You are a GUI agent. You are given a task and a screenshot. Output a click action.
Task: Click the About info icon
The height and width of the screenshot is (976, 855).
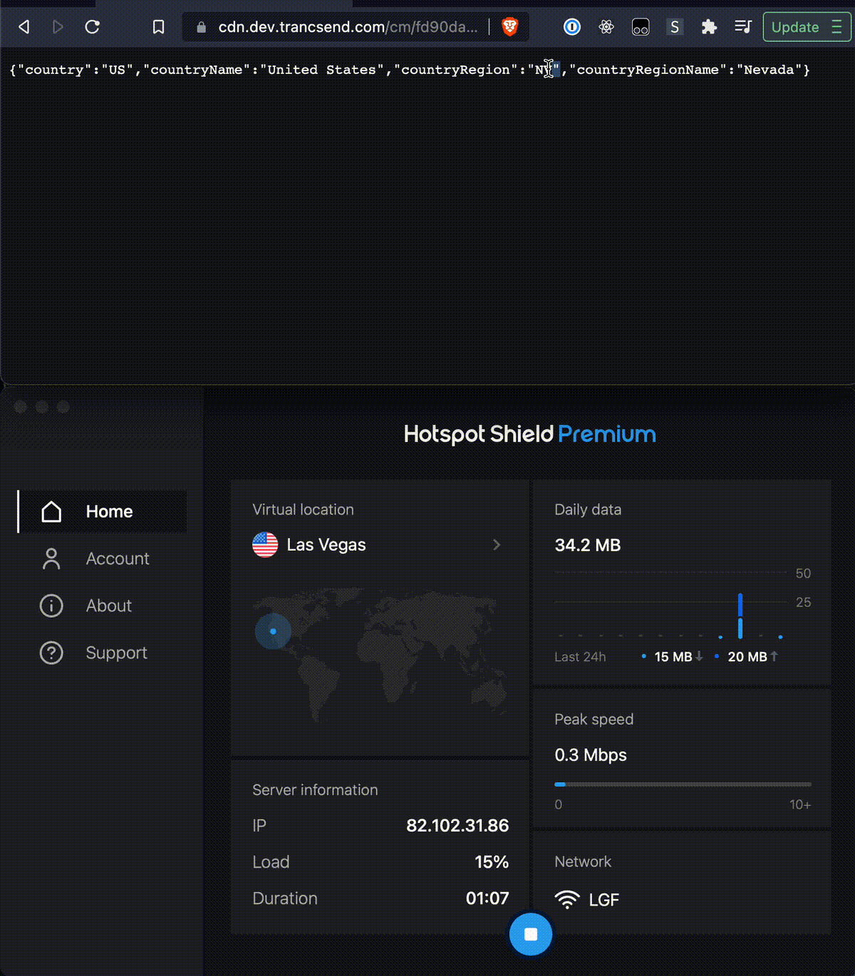(x=51, y=606)
